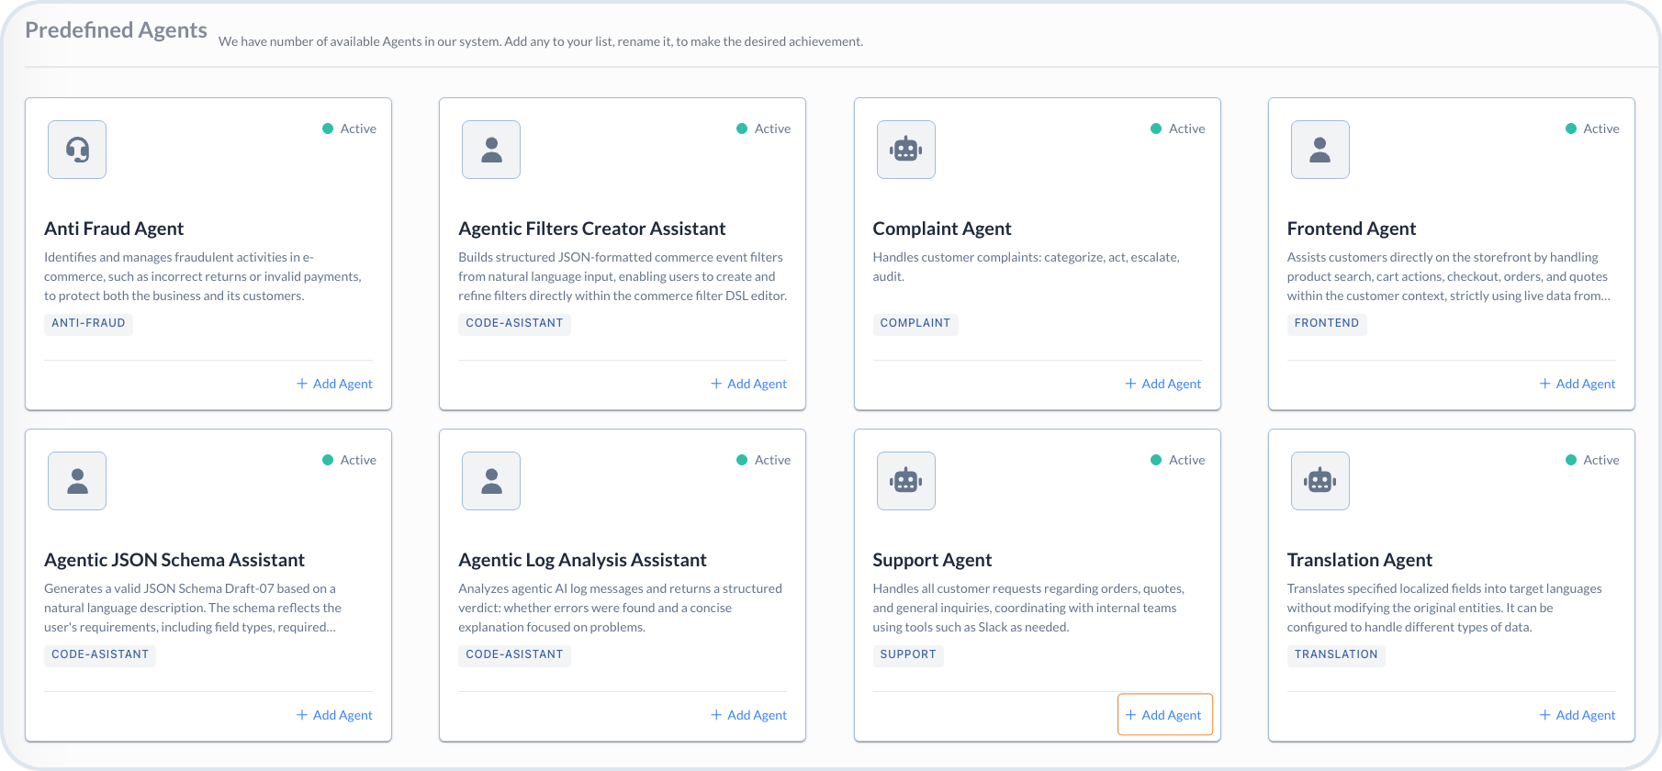1662x771 pixels.
Task: Open the Translation Agent title
Action: [x=1360, y=560]
